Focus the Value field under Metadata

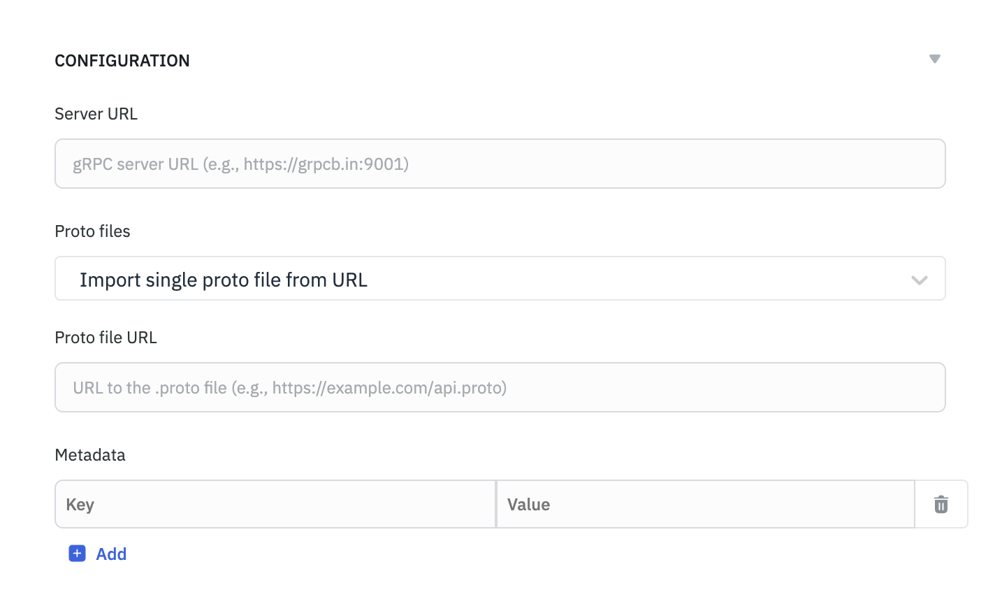705,504
